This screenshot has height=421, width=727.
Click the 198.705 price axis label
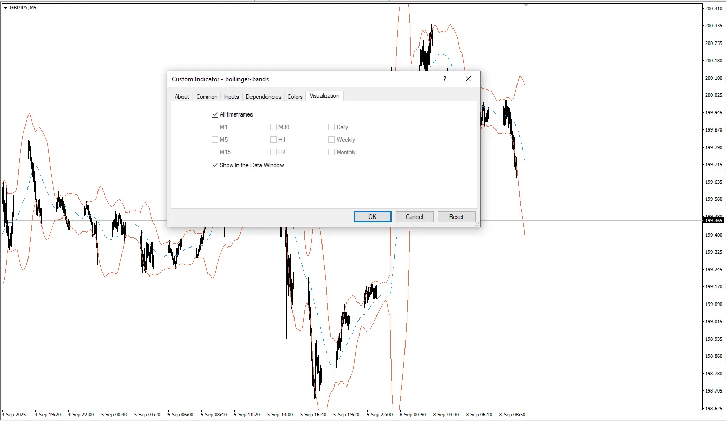tap(714, 391)
